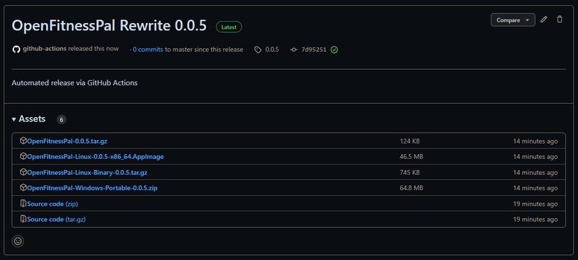Download Source code (zip)

pos(52,204)
